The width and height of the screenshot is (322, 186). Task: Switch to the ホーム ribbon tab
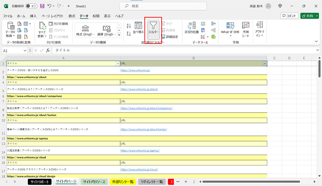point(21,16)
